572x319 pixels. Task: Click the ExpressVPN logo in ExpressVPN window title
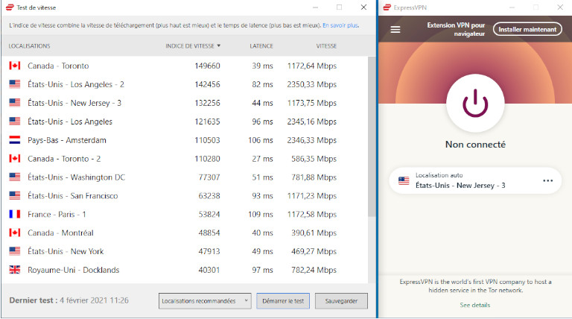tap(387, 7)
